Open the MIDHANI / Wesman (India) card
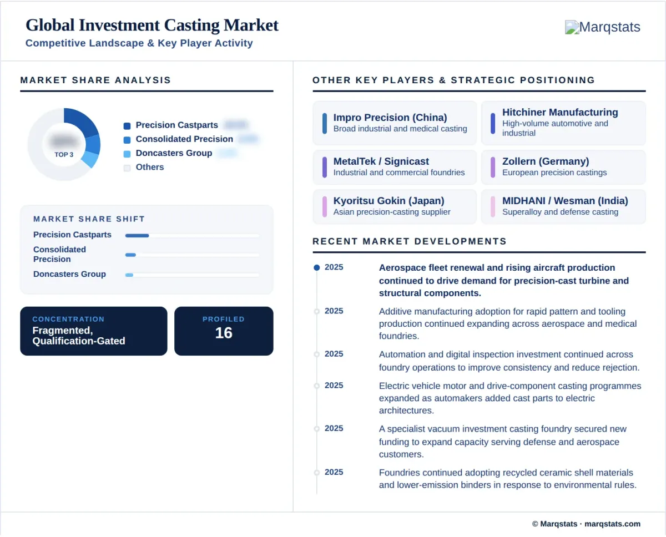 point(563,206)
